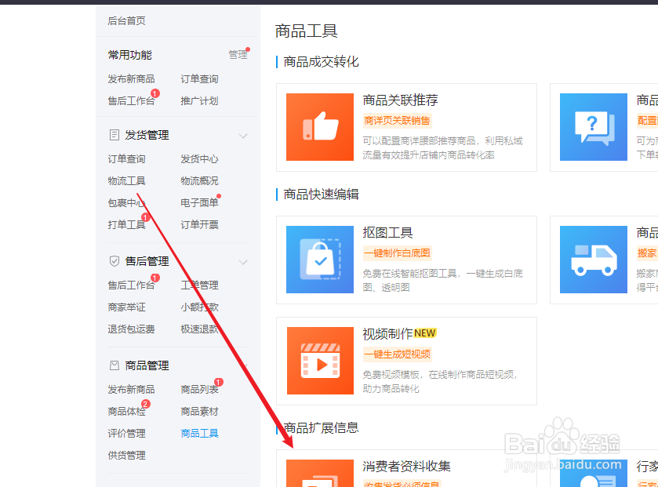The height and width of the screenshot is (487, 658).
Task: Open 管理 for 常用功能
Action: (238, 55)
